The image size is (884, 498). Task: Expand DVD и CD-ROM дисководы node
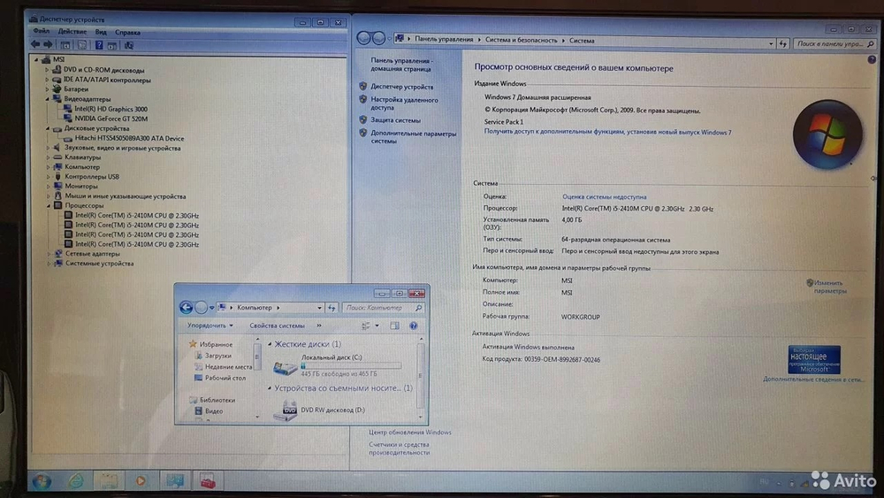[x=48, y=70]
